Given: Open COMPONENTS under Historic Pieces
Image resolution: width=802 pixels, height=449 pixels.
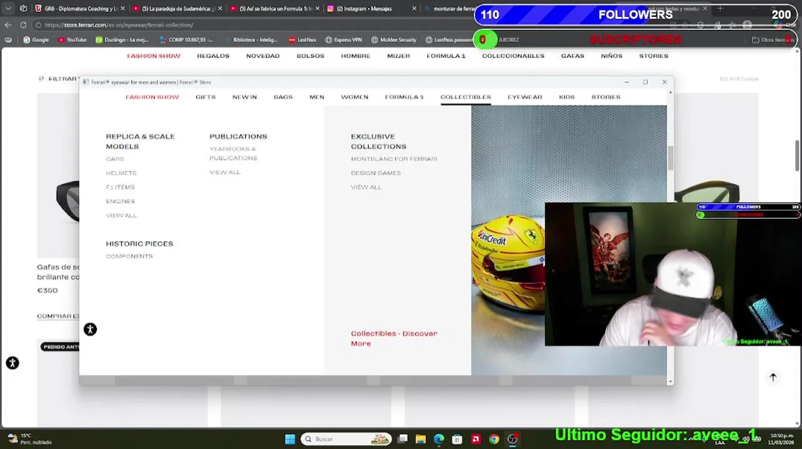Looking at the screenshot, I should pyautogui.click(x=129, y=256).
